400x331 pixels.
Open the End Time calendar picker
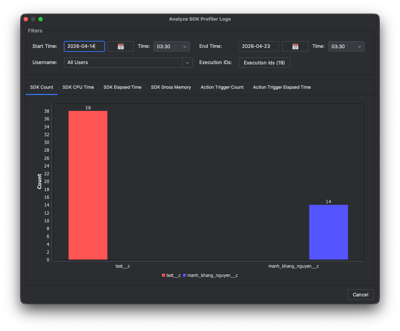click(295, 46)
